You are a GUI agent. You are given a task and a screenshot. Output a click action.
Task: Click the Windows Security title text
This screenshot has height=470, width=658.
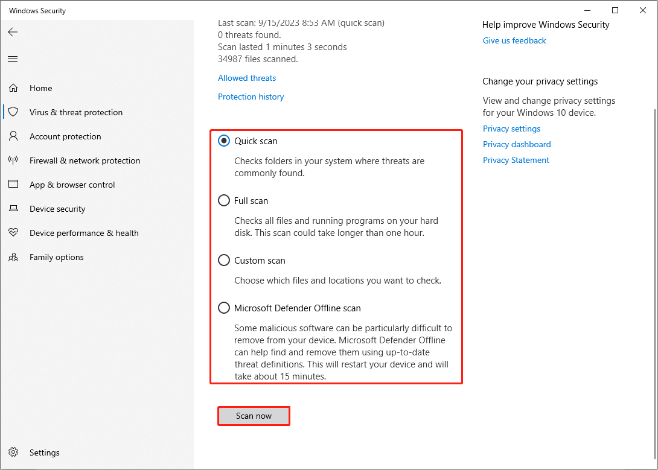tap(37, 11)
